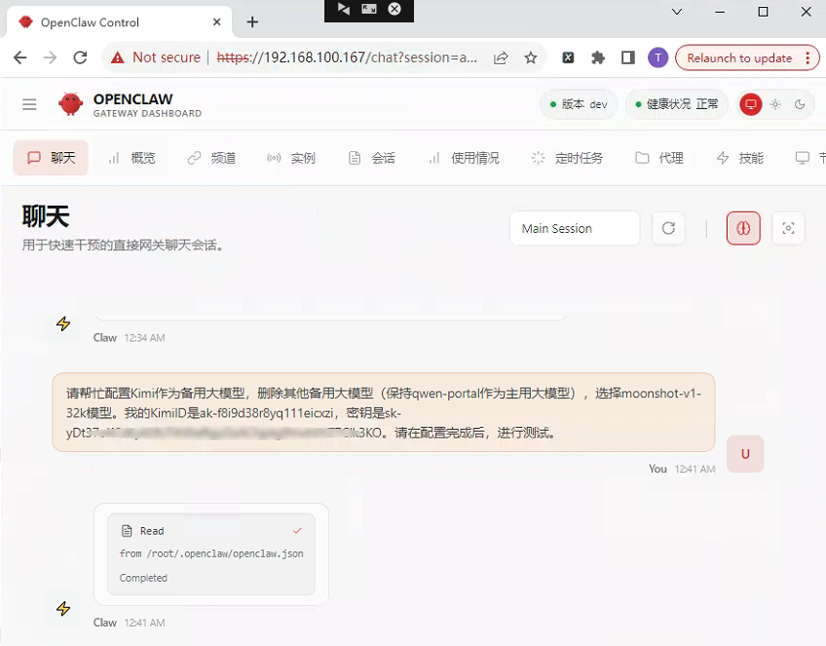This screenshot has width=826, height=646.
Task: Open the Extensions puzzle icon
Action: coord(598,57)
